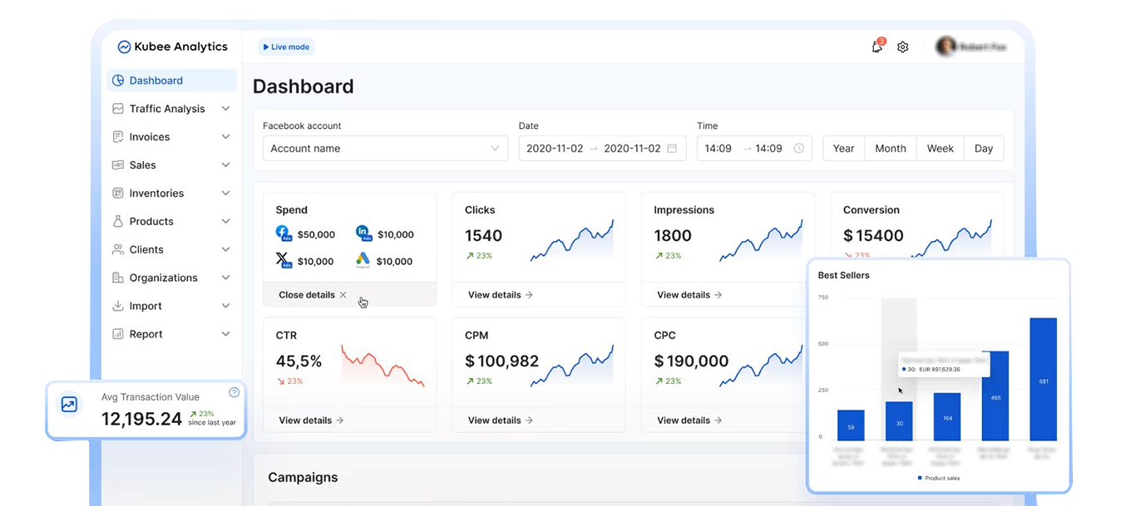The height and width of the screenshot is (506, 1126).
Task: Expand the Invoices menu chevron
Action: point(225,137)
